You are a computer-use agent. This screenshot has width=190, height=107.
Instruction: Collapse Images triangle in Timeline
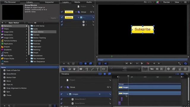[x=67, y=94]
